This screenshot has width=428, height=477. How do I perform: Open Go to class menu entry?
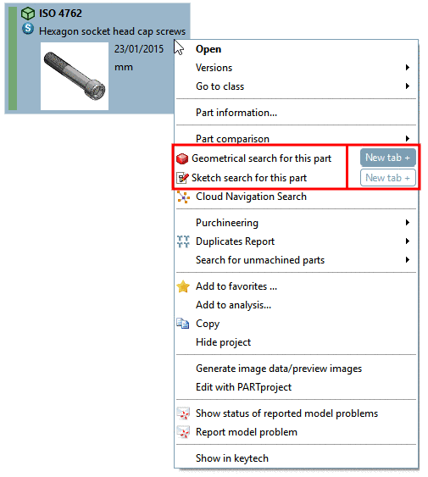(220, 86)
